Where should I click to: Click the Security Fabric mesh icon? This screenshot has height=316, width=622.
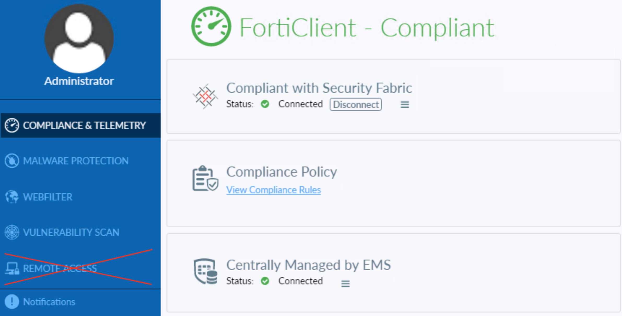[x=206, y=96]
